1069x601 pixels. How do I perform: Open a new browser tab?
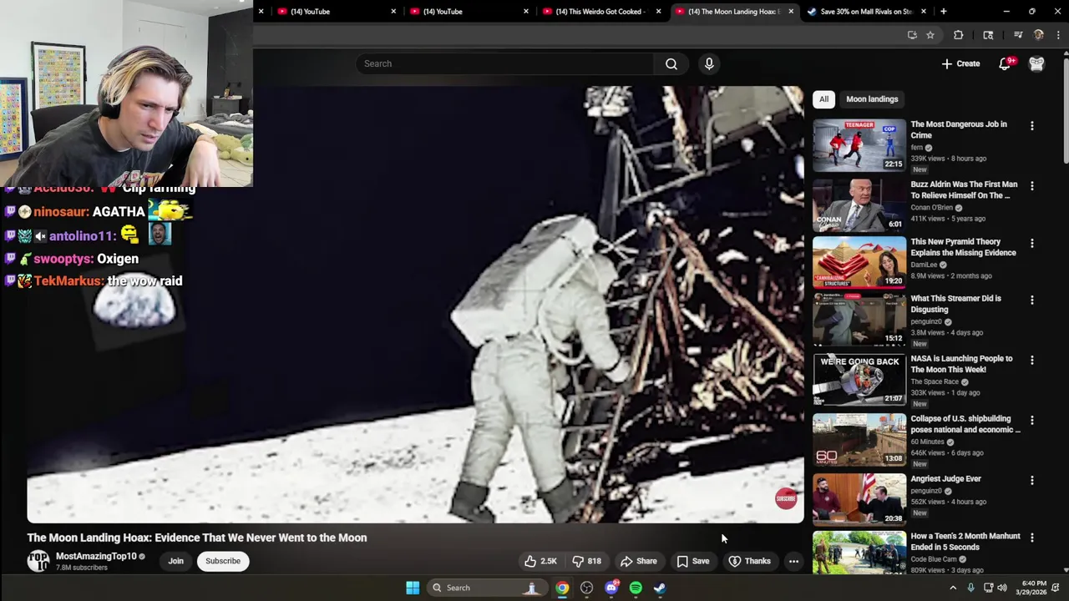point(944,12)
